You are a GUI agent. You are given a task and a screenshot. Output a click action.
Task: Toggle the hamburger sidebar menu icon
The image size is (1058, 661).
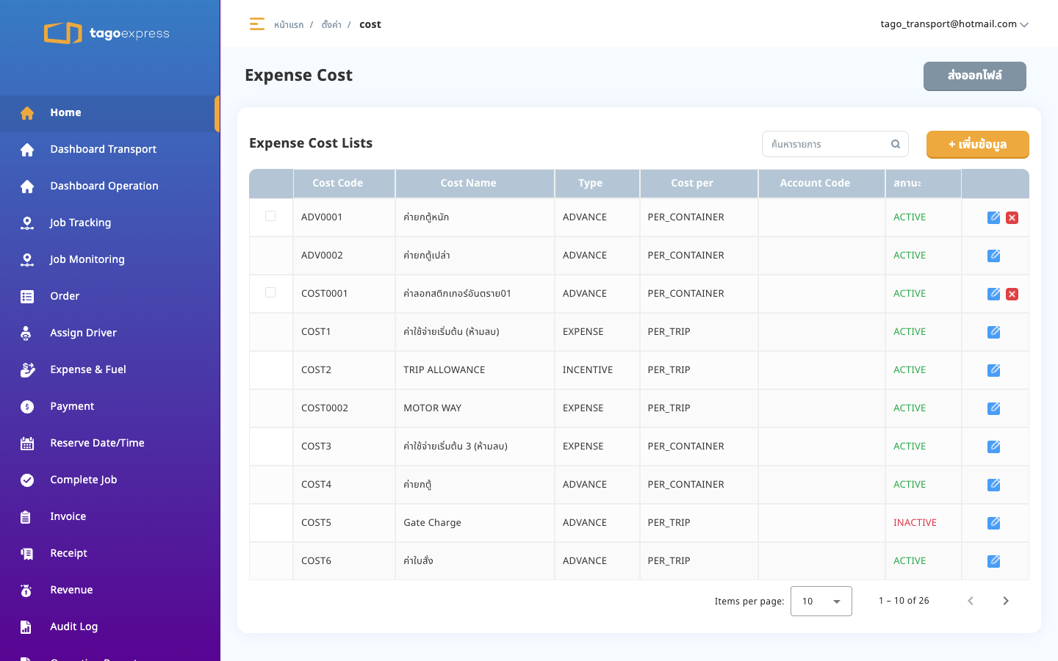tap(256, 24)
